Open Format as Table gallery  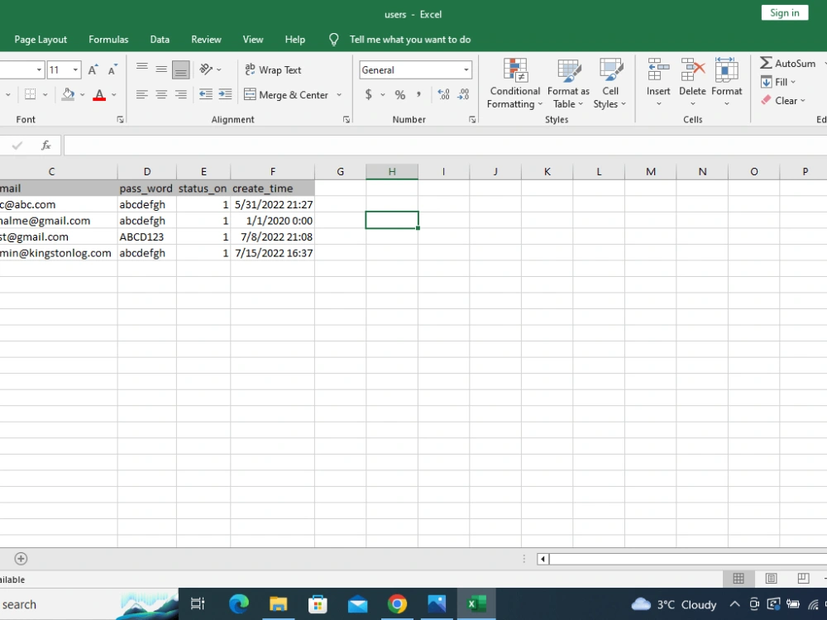pyautogui.click(x=569, y=83)
